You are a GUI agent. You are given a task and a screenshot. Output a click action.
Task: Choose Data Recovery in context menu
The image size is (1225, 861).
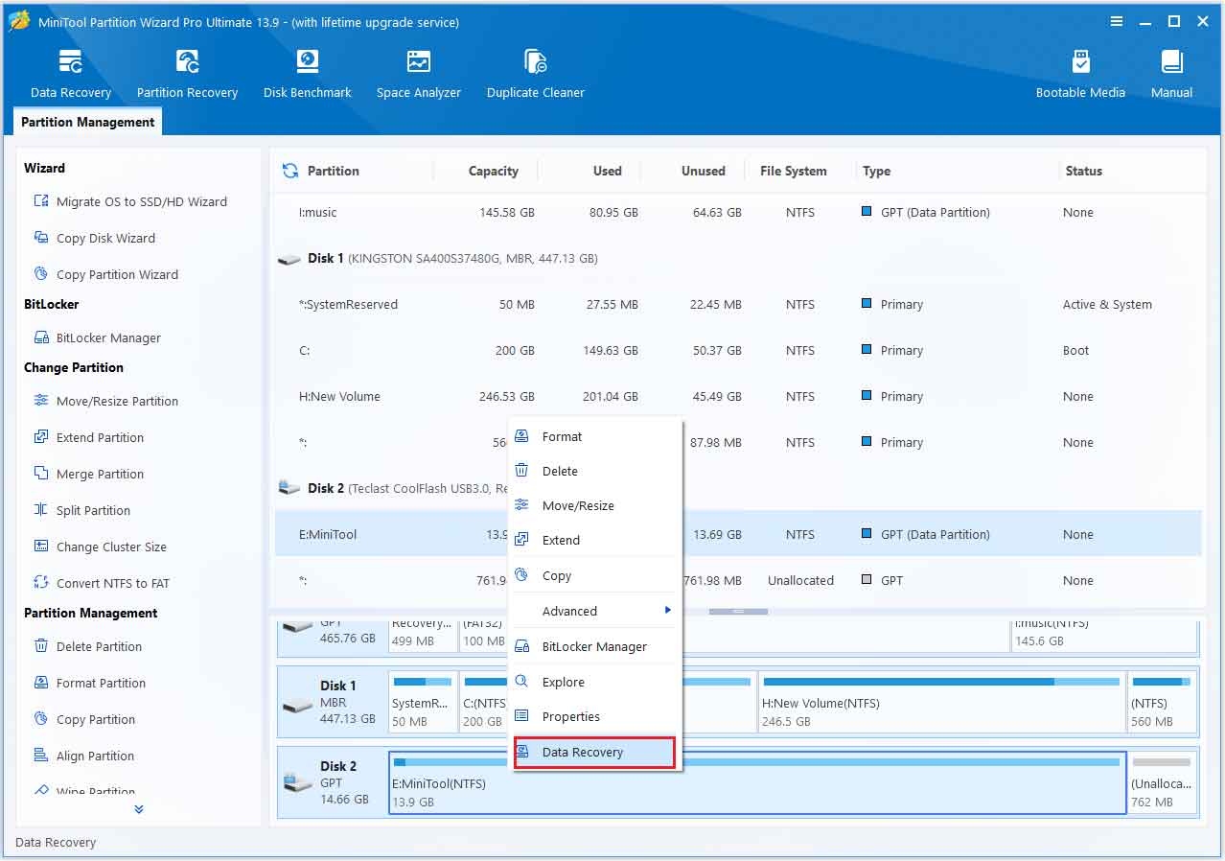[x=594, y=752]
